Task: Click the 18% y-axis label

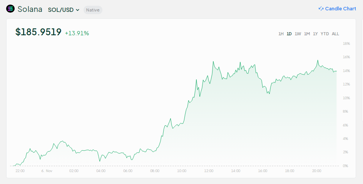Action: click(346, 44)
